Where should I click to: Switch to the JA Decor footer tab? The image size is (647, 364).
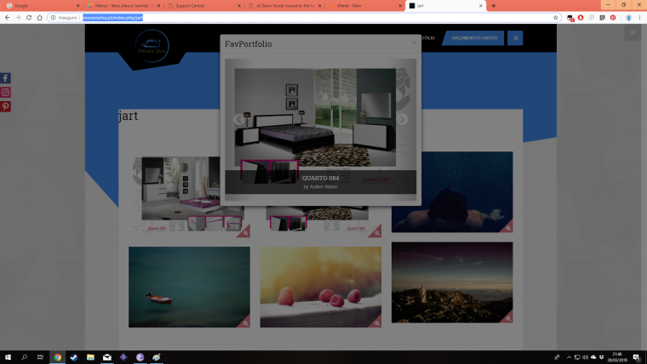click(283, 6)
